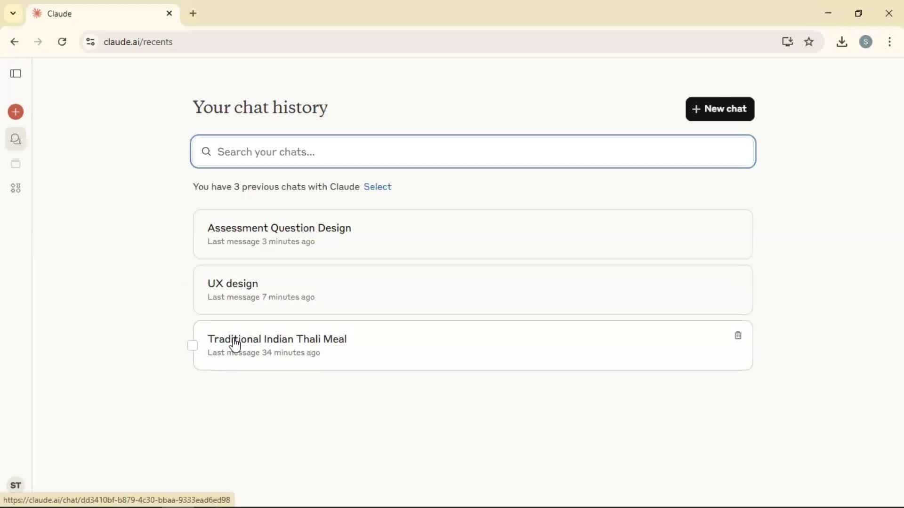Open the ST profile menu at bottom left
904x508 pixels.
click(16, 486)
